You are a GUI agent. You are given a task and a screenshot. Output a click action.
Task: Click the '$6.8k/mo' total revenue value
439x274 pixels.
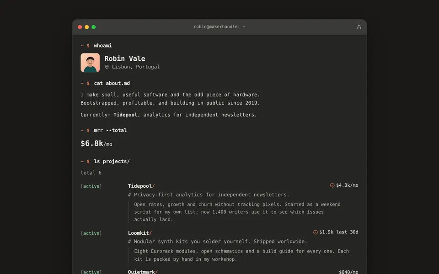point(96,143)
